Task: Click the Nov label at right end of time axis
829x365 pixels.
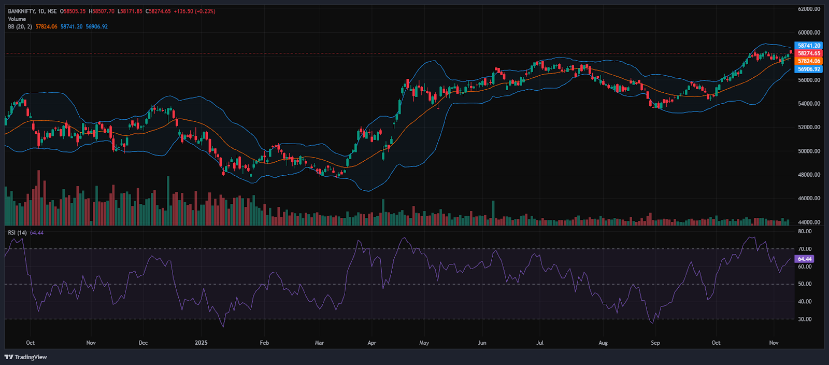Action: 774,343
